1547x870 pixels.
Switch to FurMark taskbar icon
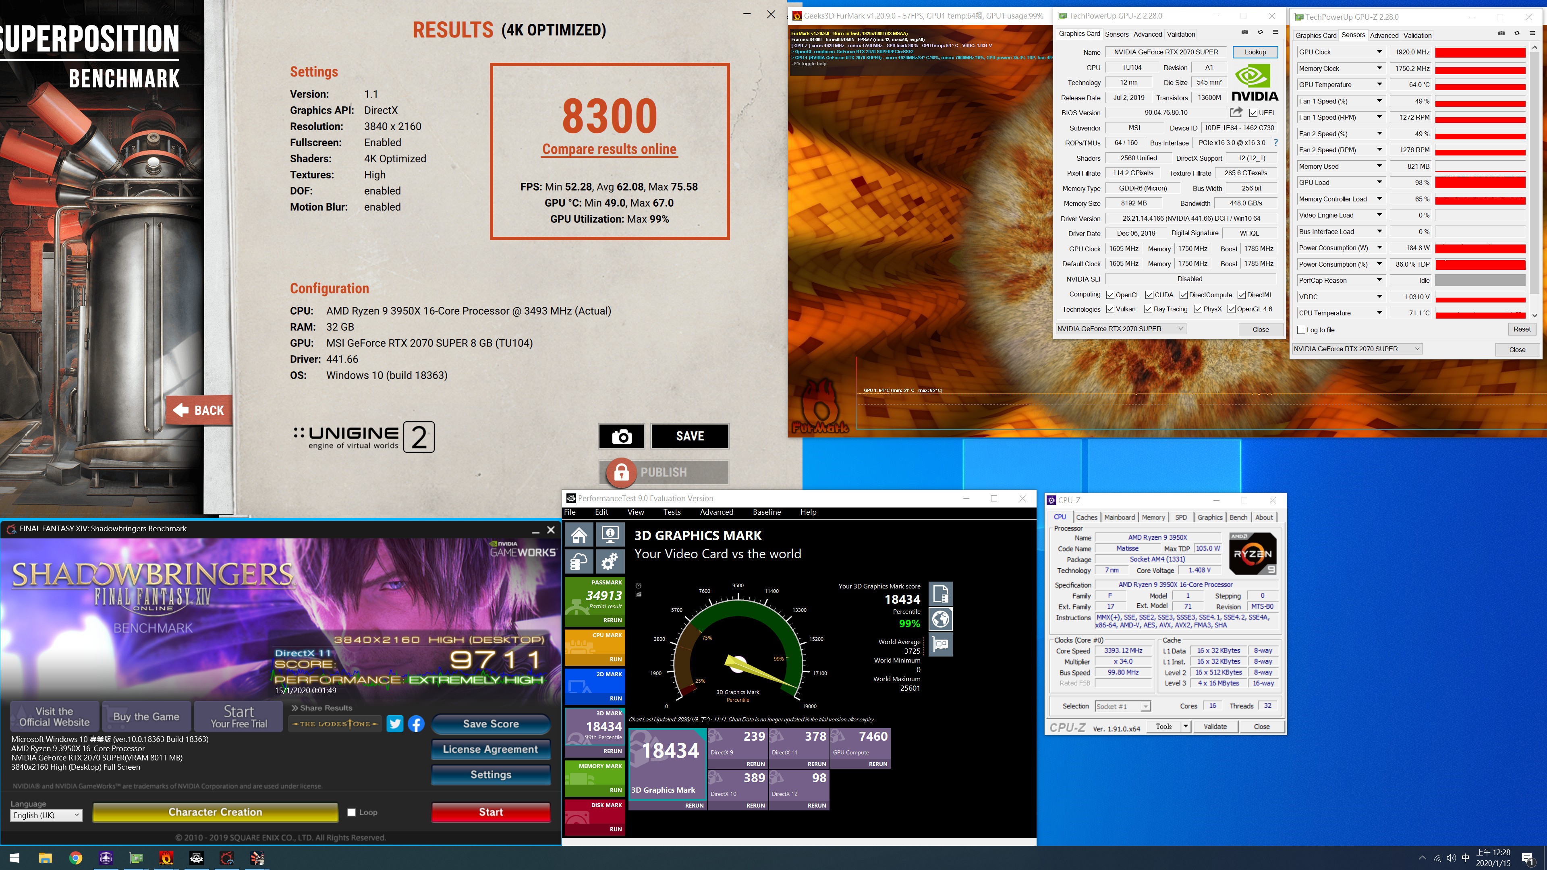tap(166, 858)
